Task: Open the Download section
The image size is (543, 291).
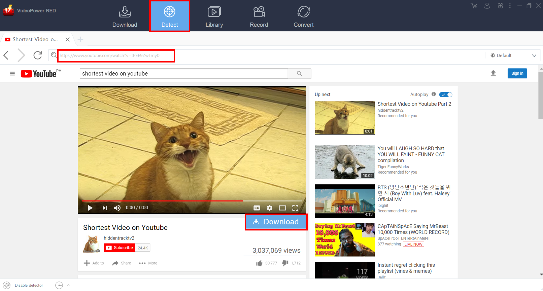Action: click(x=125, y=16)
